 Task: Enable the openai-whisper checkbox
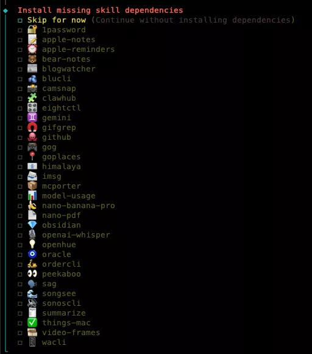pos(20,235)
